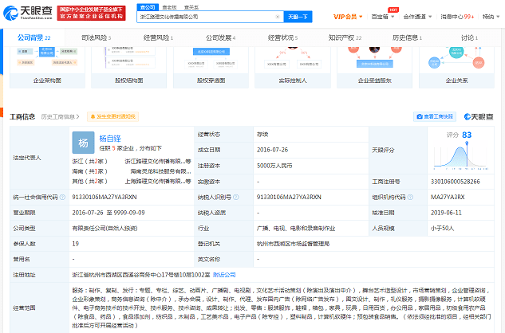Select the 查老板 search mode tab
The width and height of the screenshot is (505, 333).
click(x=169, y=7)
